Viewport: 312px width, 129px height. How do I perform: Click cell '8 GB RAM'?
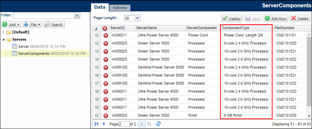point(233,116)
